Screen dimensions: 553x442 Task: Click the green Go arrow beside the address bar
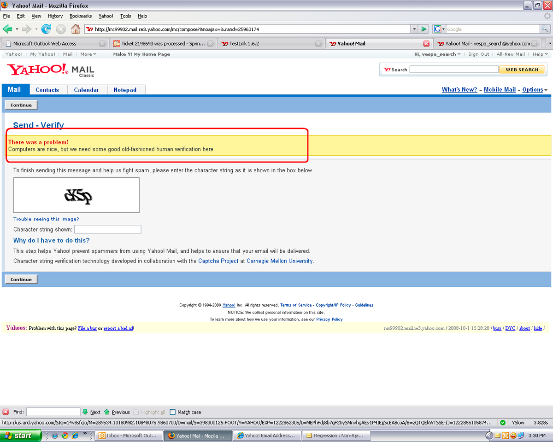[424, 29]
